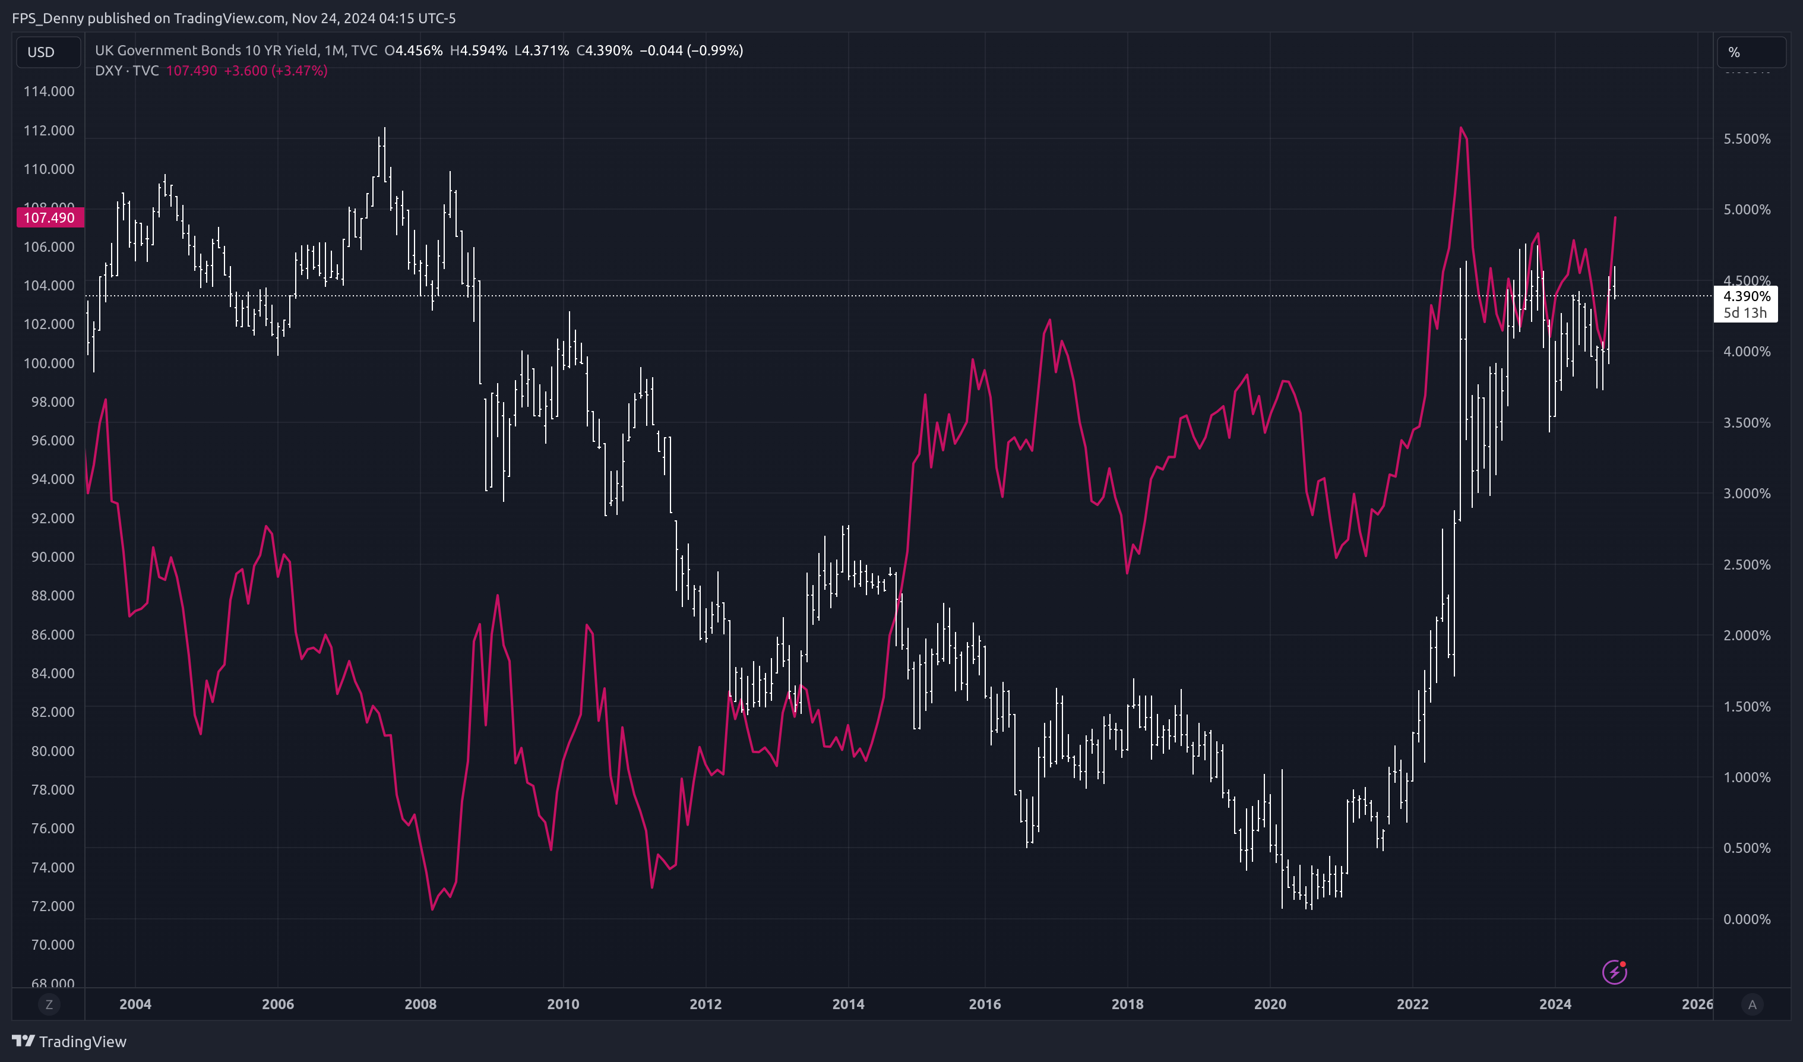Click the DXY change +3.600 (+3.47%) text

coord(276,70)
